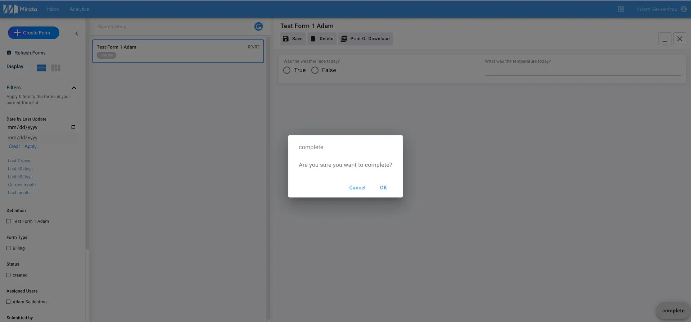Screen dimensions: 691x322
Task: Check the created status filter
Action: click(x=8, y=275)
